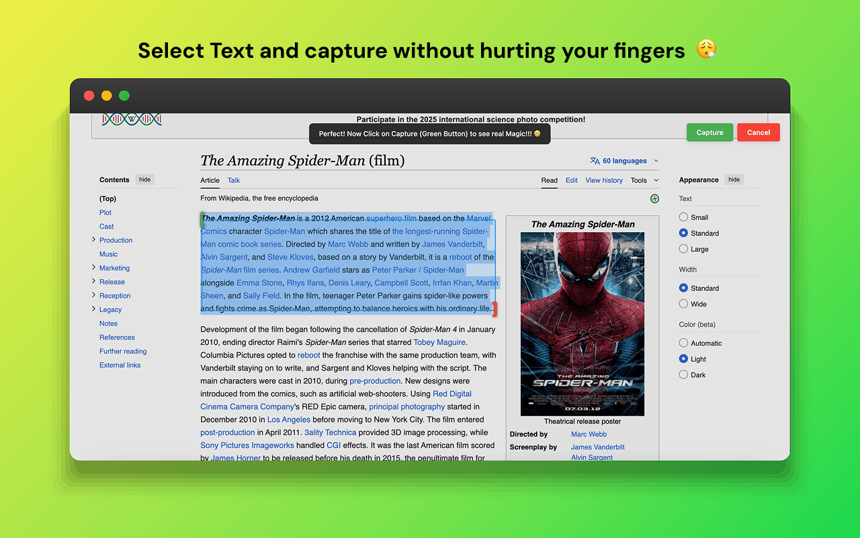Switch to the Talk tab
This screenshot has width=860, height=538.
(233, 180)
